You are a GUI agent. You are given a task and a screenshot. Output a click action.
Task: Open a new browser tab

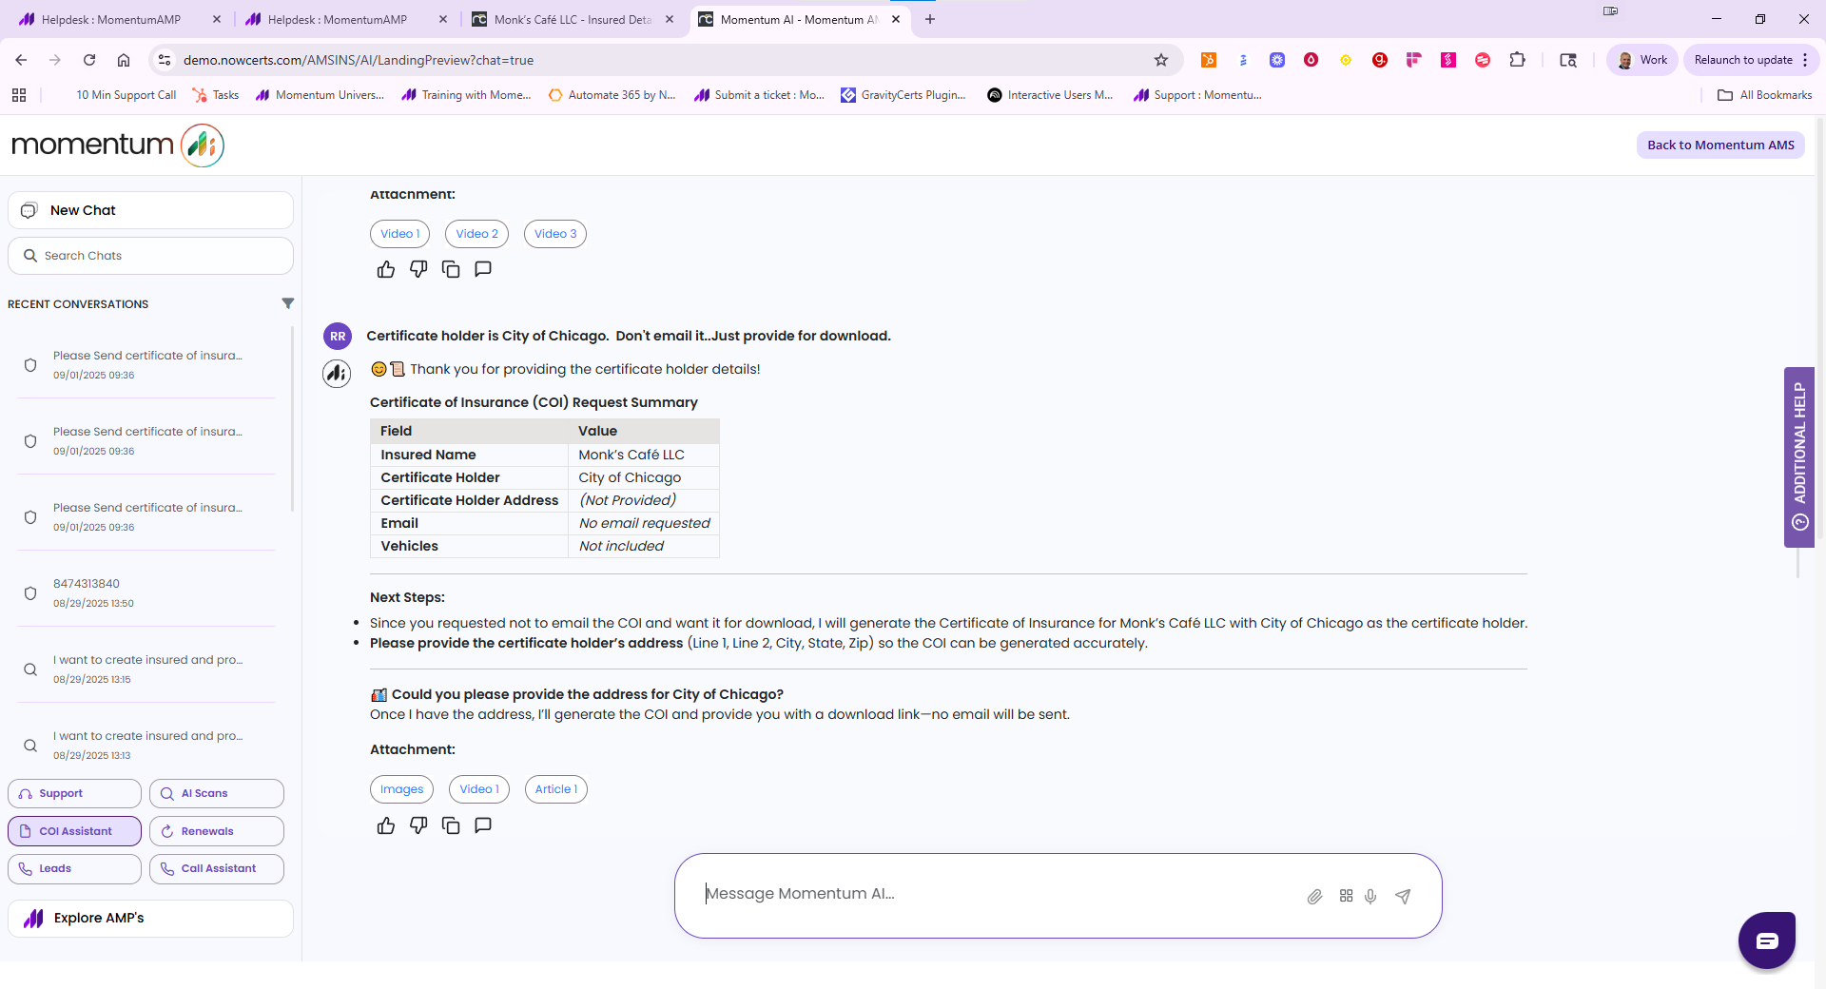tap(930, 19)
